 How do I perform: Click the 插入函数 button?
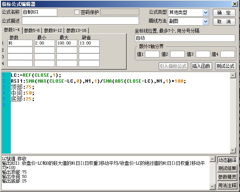[201, 66]
